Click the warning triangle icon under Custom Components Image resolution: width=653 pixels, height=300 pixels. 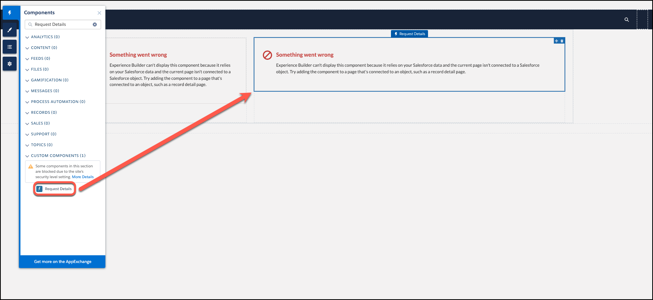pos(31,167)
